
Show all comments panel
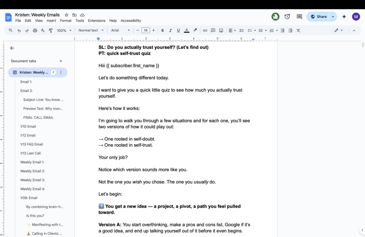pyautogui.click(x=299, y=16)
